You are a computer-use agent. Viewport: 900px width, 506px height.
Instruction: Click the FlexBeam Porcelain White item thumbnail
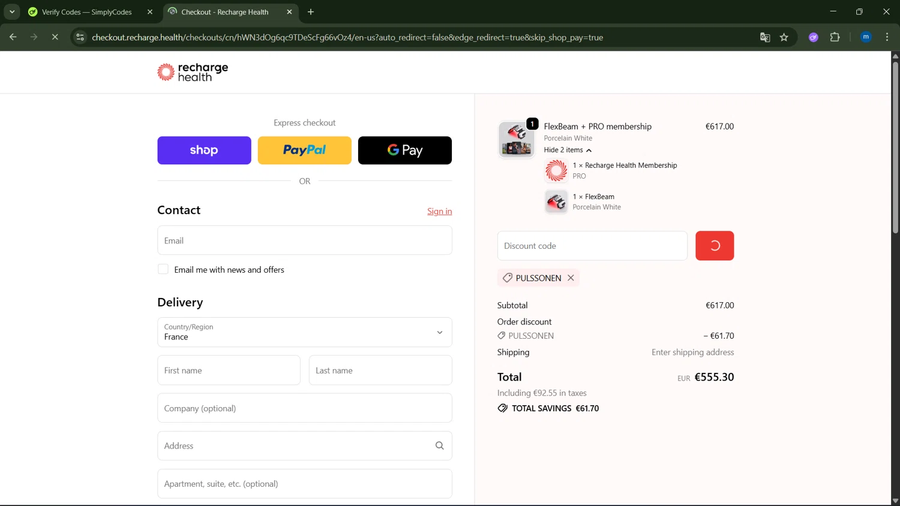tap(556, 202)
